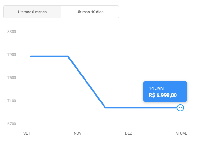Click the 6700 y-axis value
This screenshot has width=199, height=144.
pyautogui.click(x=12, y=124)
